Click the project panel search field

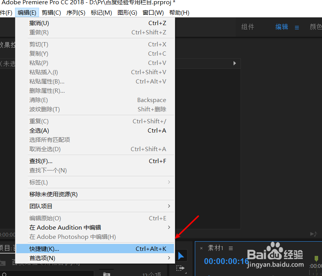click(47, 274)
